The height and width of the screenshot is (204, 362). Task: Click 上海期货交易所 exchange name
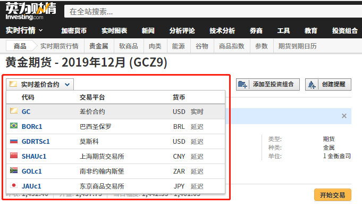pyautogui.click(x=102, y=157)
